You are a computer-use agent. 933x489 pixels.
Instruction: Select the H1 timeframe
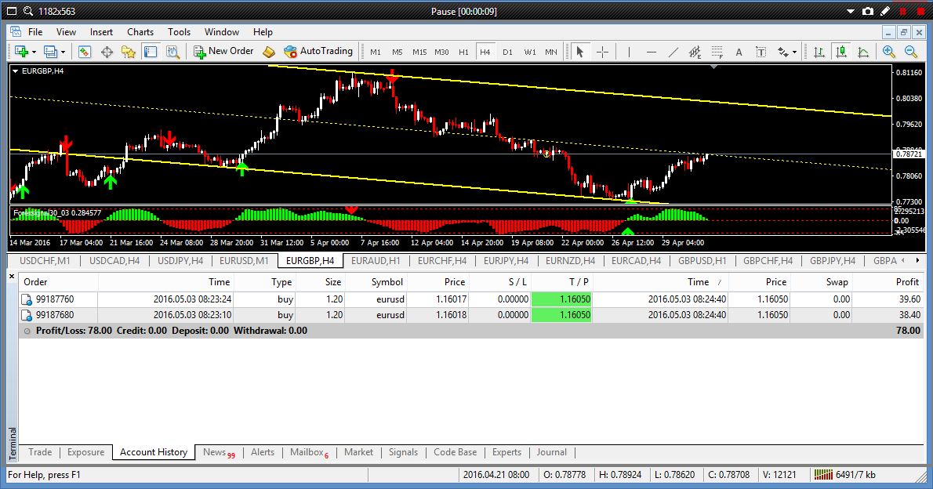point(463,52)
